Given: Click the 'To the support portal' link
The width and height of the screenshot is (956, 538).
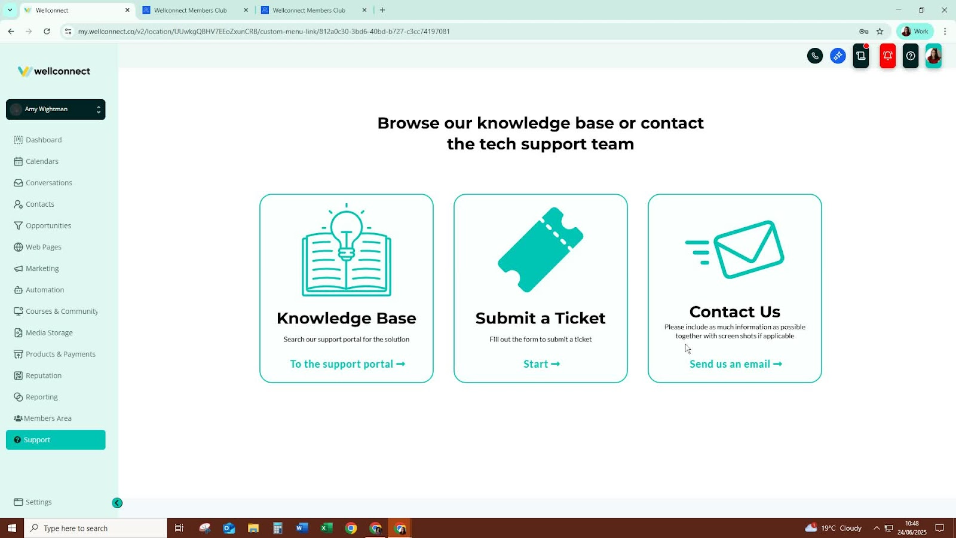Looking at the screenshot, I should coord(348,364).
